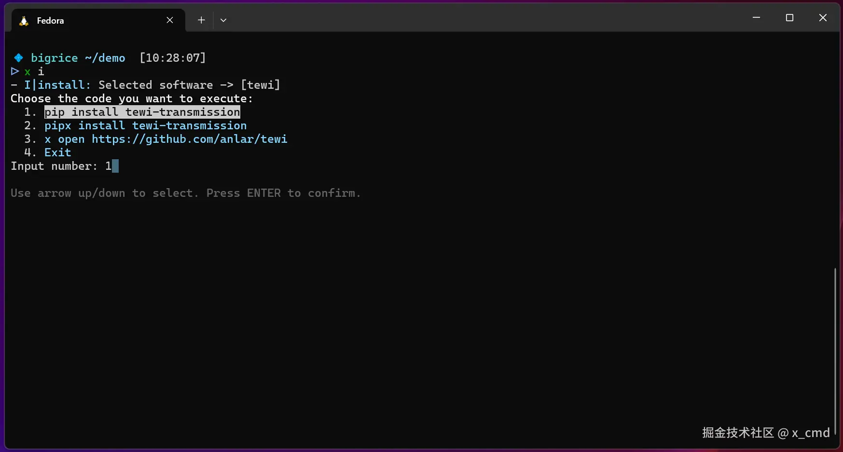The width and height of the screenshot is (843, 452).
Task: Click the Fedora penguin icon
Action: [x=24, y=20]
